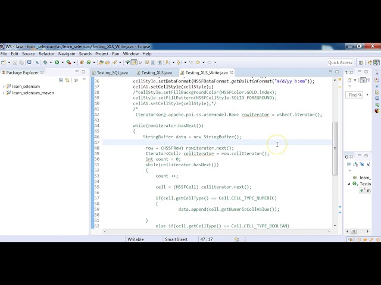Screen dimensions: 381x285
Task: Expand the learn_selenium project node
Action: point(4,87)
